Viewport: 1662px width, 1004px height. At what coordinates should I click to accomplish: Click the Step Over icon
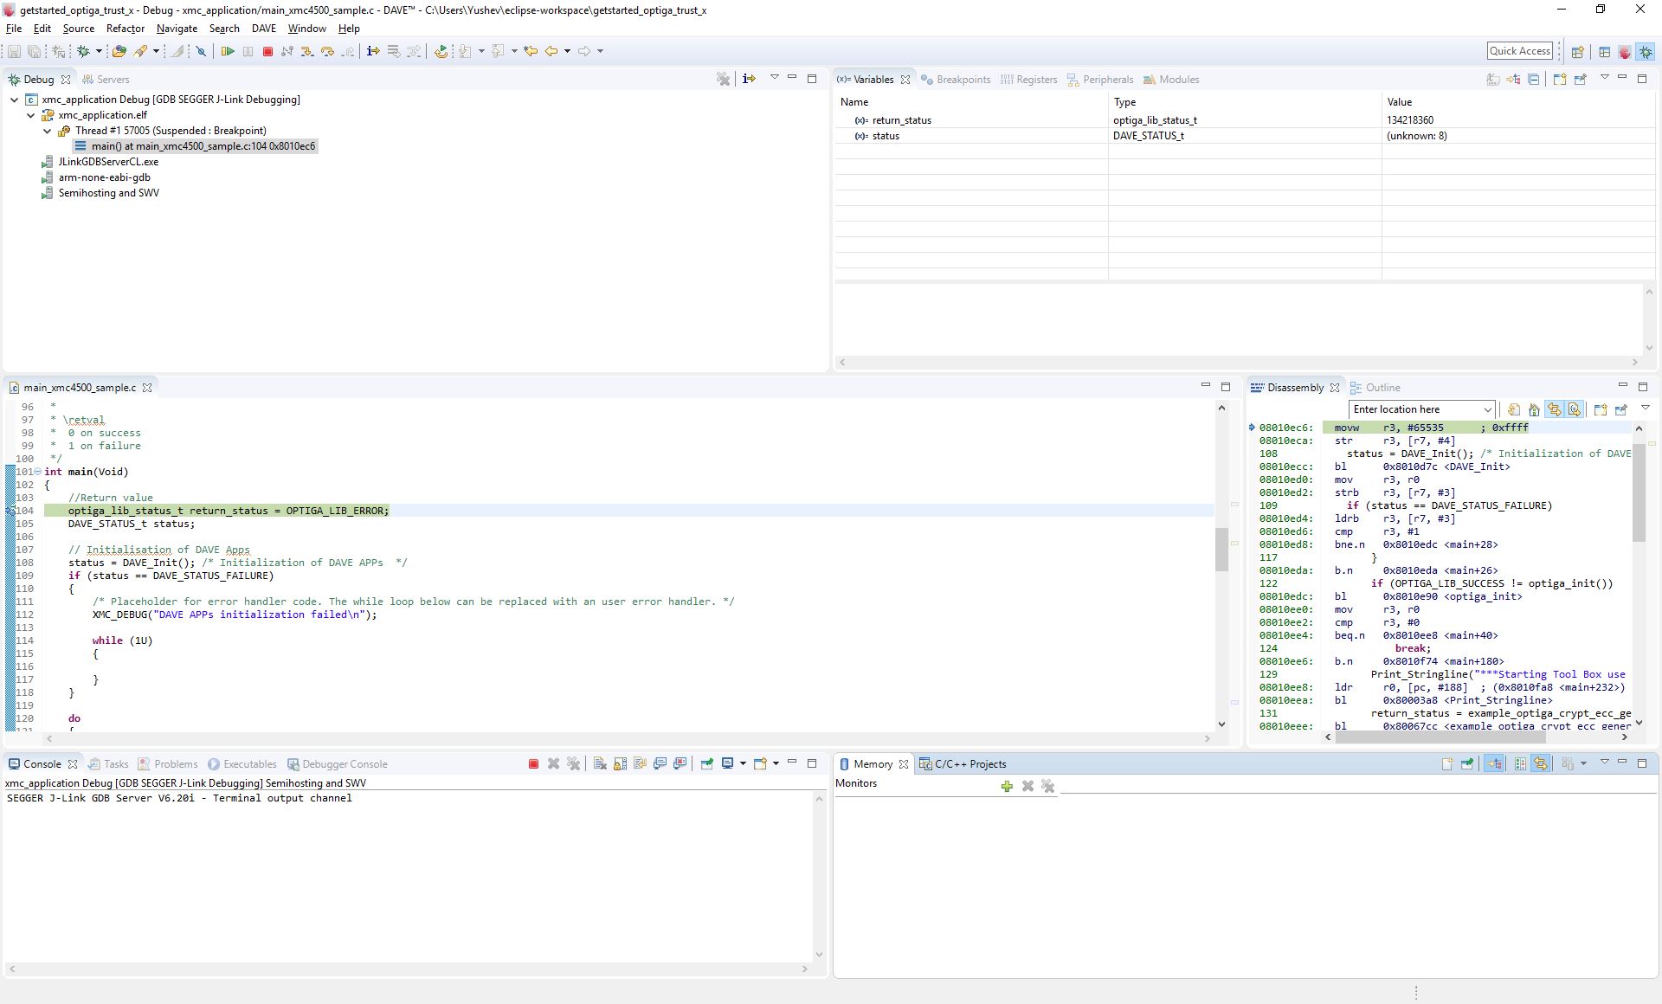(327, 51)
